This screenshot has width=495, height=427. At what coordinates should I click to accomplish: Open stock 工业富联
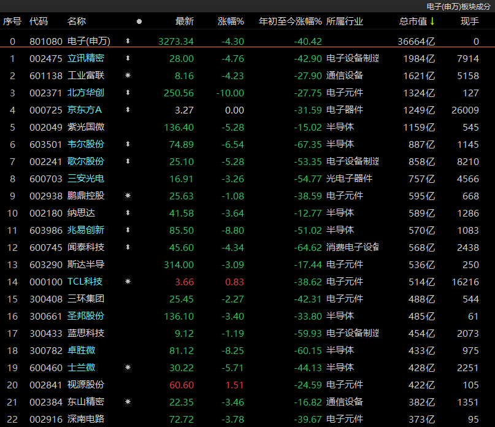point(85,75)
